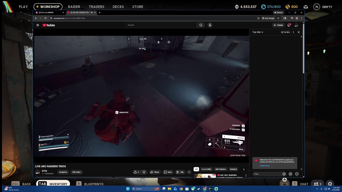Screen dimensions: 342x192
Task: Start voice search with the microphone icon
Action: (210, 25)
